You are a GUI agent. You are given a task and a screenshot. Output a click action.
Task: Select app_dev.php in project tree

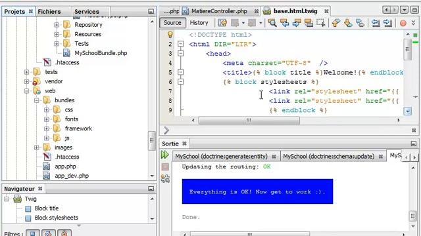tap(72, 176)
